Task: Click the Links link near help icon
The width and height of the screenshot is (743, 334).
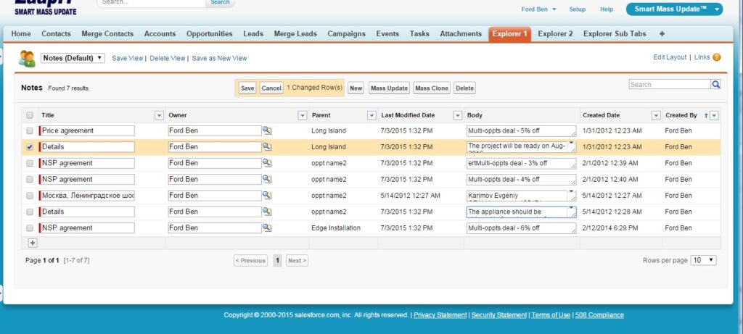Action: pos(702,57)
